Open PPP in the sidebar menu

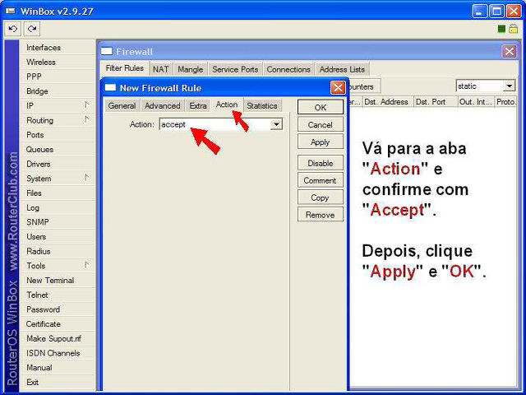[58, 77]
